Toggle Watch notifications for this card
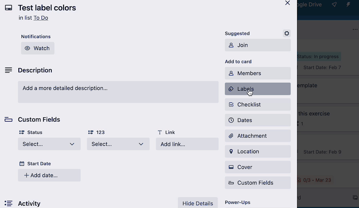This screenshot has height=208, width=359. pyautogui.click(x=38, y=48)
